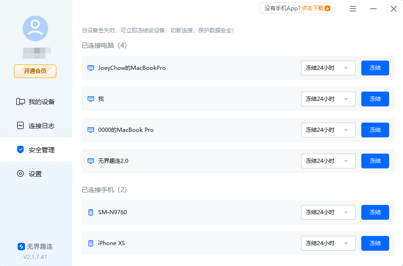403x266 pixels.
Task: Click the 已连接手机 (2) heading
Action: tap(104, 190)
